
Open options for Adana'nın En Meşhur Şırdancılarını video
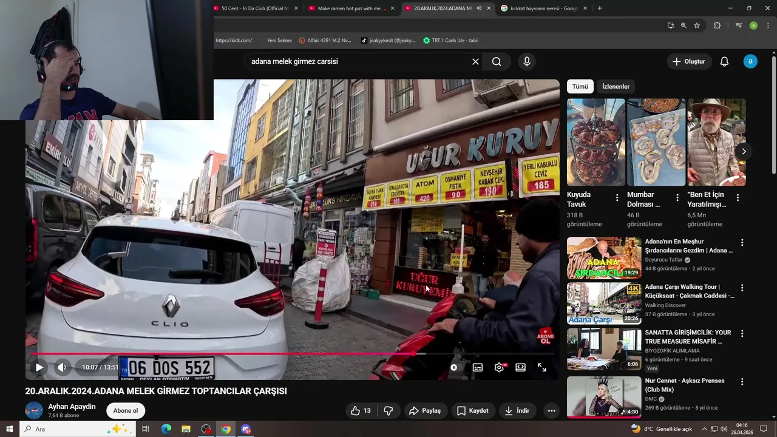click(x=742, y=243)
